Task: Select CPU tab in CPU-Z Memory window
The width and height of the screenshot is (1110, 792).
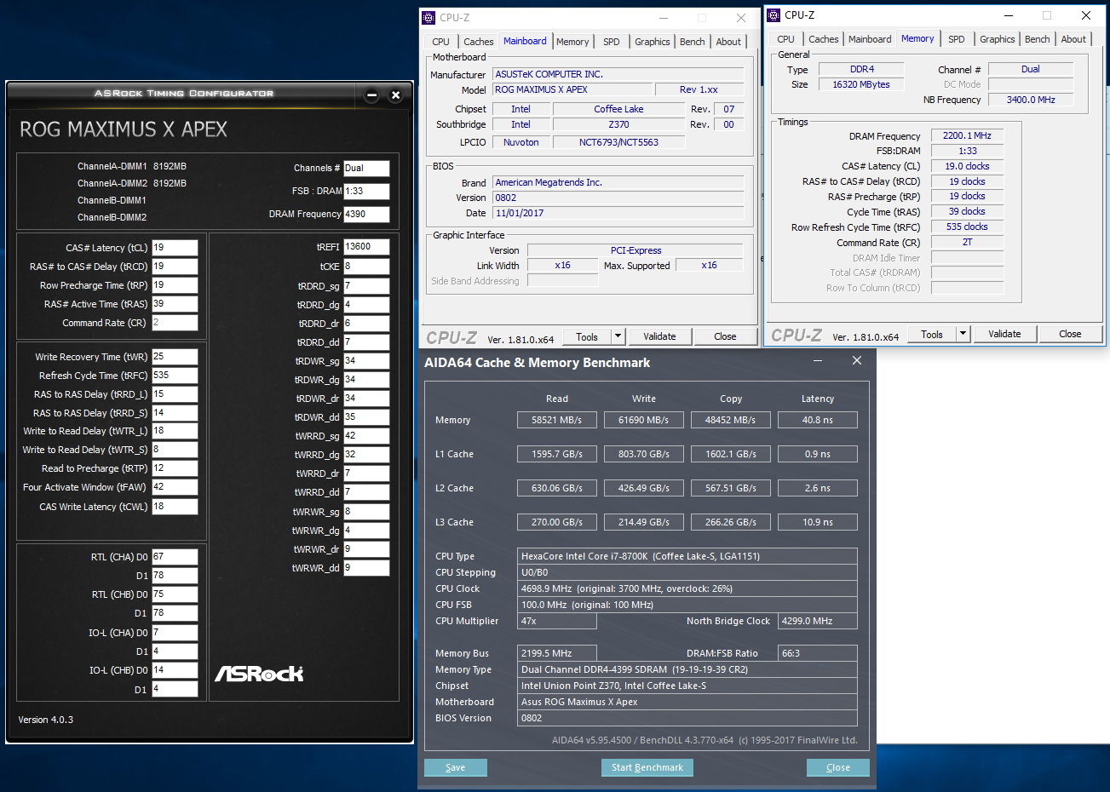Action: click(785, 39)
